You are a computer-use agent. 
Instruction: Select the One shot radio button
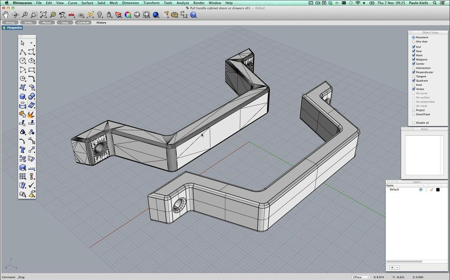click(414, 42)
